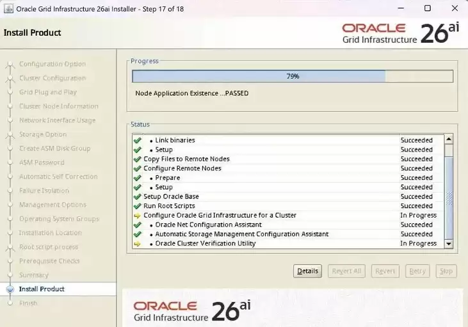
Task: Click green checkmark beside Configure Remote Nodes
Action: [137, 168]
